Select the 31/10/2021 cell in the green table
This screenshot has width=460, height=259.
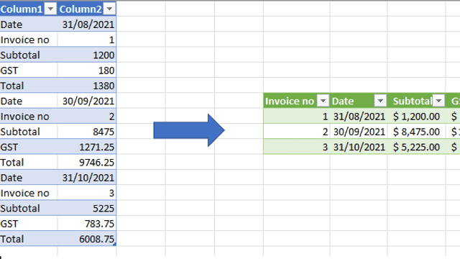[x=359, y=147]
